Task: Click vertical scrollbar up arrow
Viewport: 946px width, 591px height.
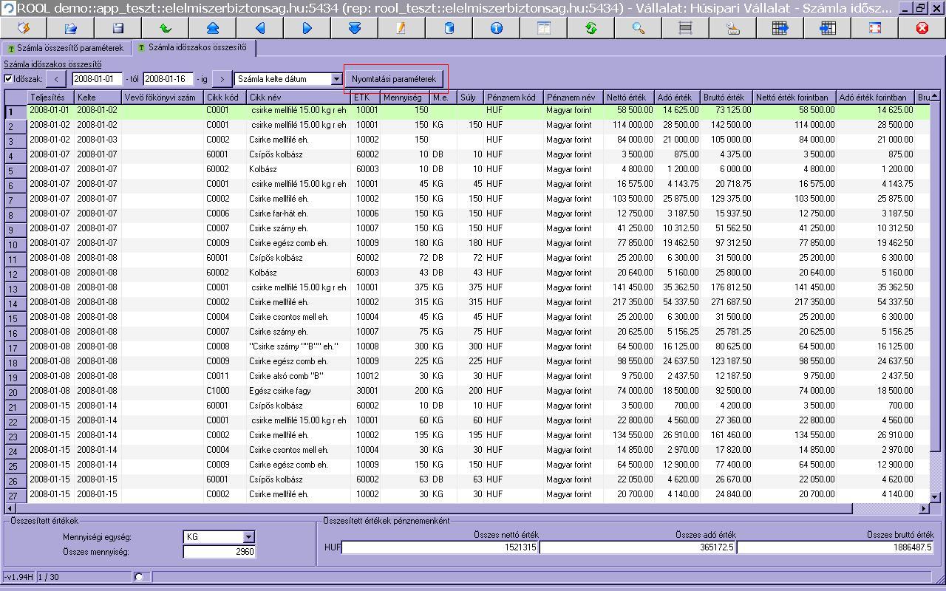Action: 935,97
